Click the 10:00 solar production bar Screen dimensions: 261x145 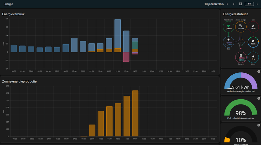101,124
